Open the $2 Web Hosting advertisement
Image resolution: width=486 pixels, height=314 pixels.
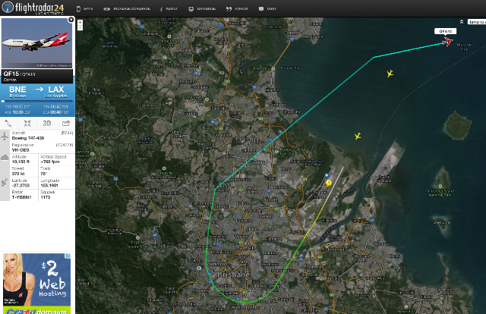(x=37, y=284)
